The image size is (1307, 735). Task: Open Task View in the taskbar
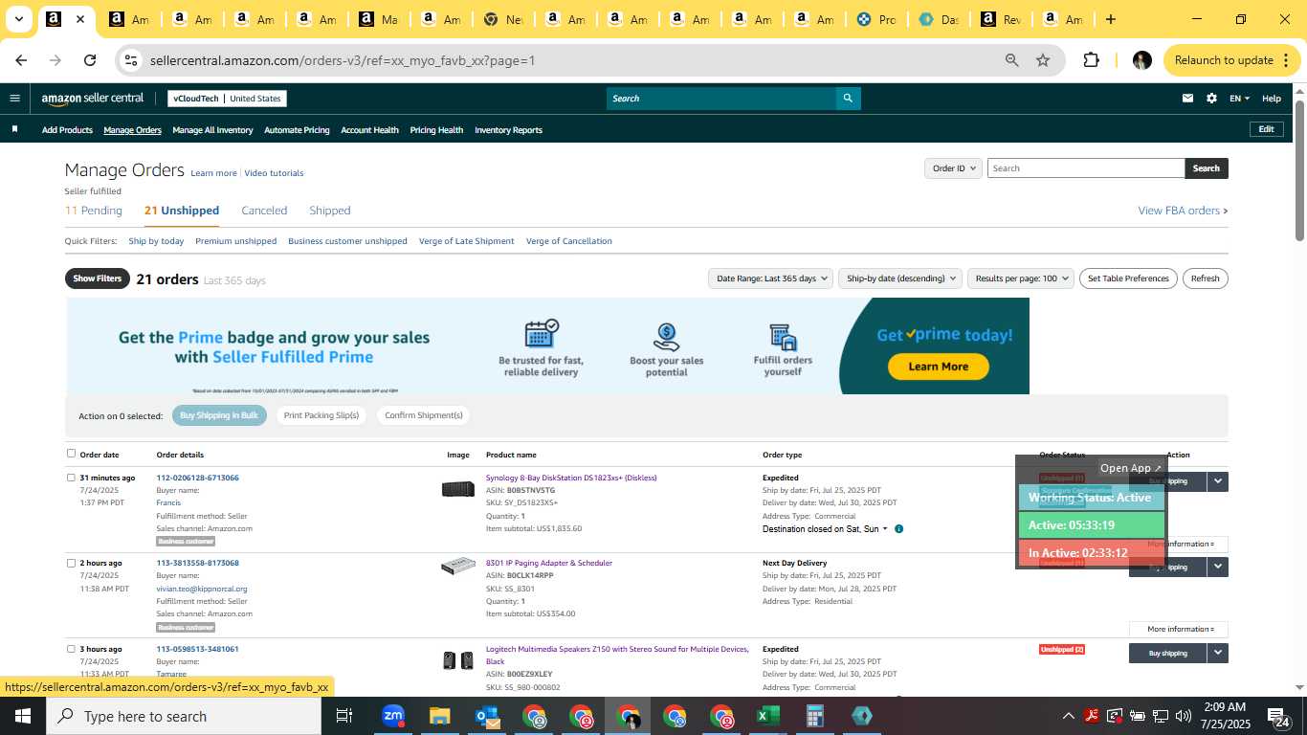[344, 716]
